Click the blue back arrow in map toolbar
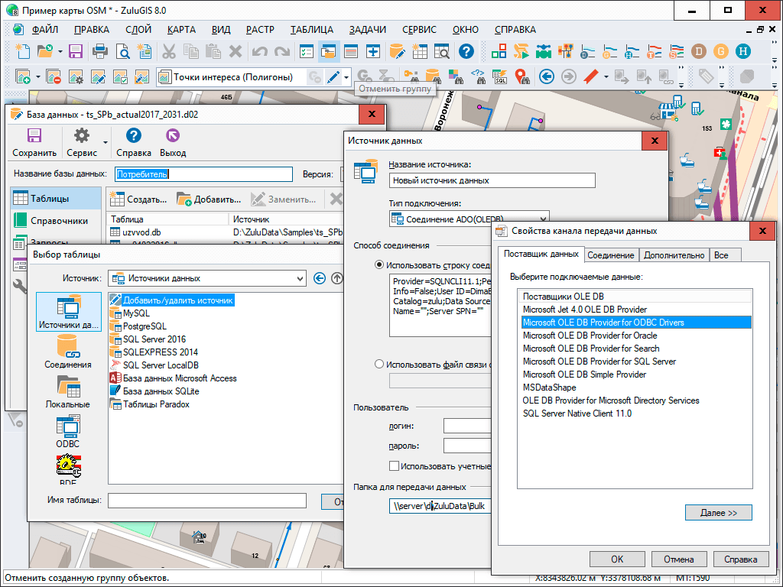The image size is (783, 587). (x=546, y=76)
